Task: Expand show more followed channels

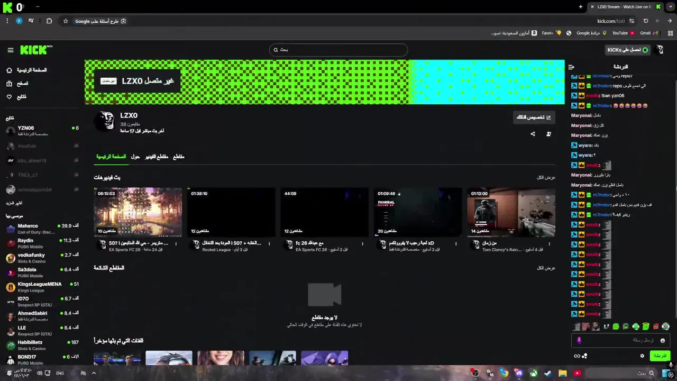Action: tap(14, 203)
